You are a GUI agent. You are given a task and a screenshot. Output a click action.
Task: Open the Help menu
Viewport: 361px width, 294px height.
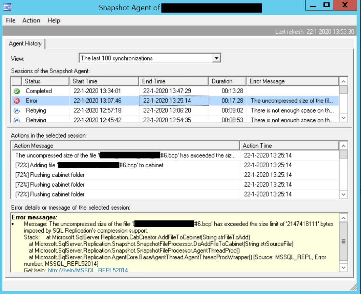54,20
